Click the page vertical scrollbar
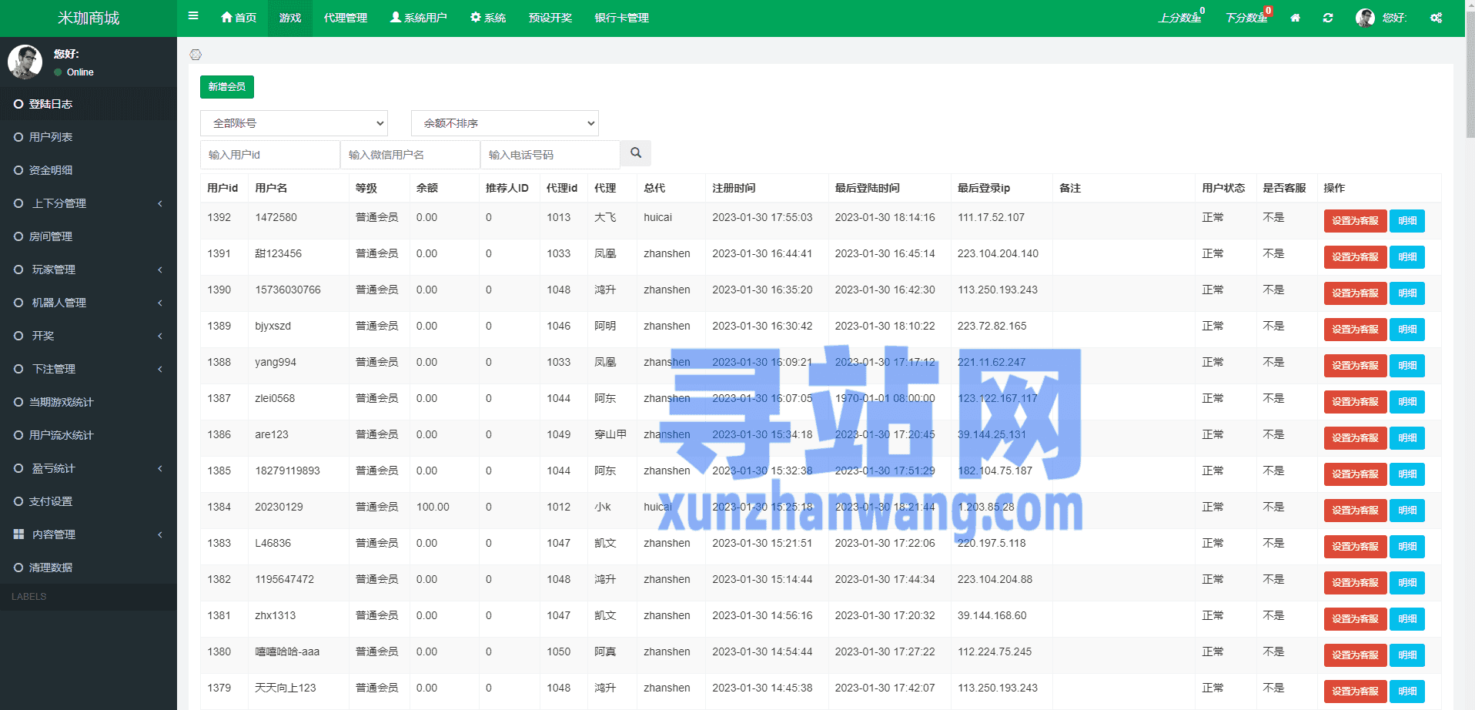Viewport: 1475px width, 710px height. pyautogui.click(x=1470, y=75)
